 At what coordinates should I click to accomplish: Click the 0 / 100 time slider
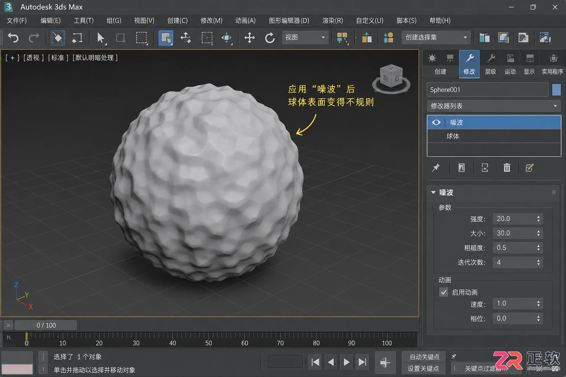coord(46,325)
